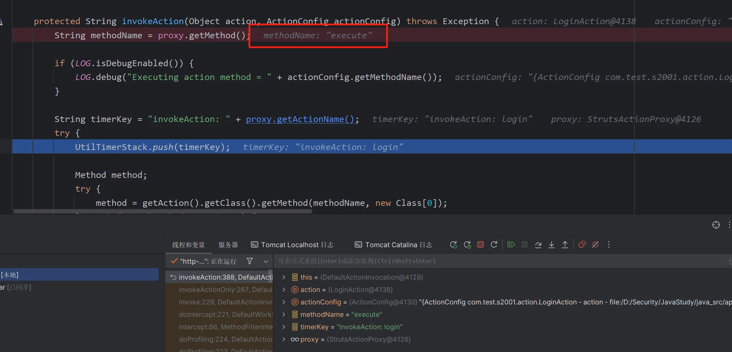This screenshot has height=352, width=732.
Task: Click the getMethod call on reflection line
Action: [284, 203]
